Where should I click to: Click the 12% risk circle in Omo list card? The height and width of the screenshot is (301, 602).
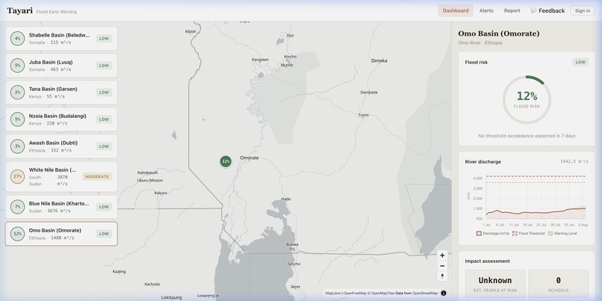[17, 234]
